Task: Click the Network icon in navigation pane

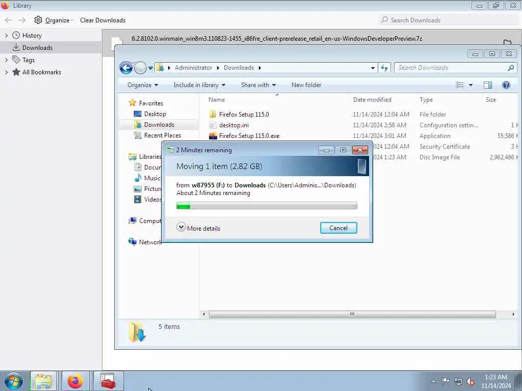Action: point(133,242)
